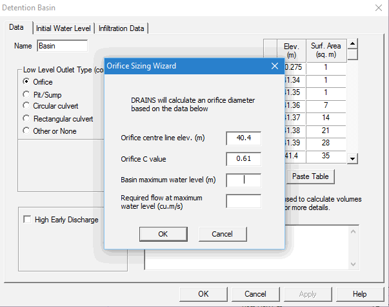Switch to Initial Water Level tab

point(63,28)
